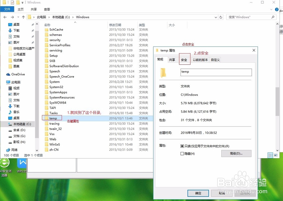The height and width of the screenshot is (201, 283).
Task: Select the temp folder row
Action: [x=97, y=118]
